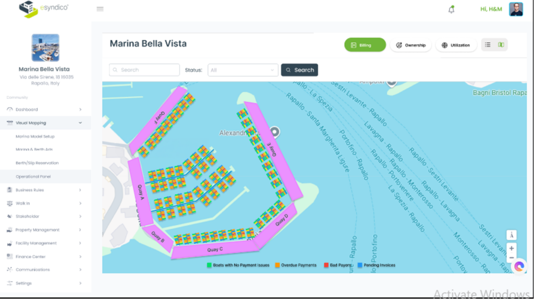Zoom out on the map
This screenshot has width=534, height=299.
(512, 258)
